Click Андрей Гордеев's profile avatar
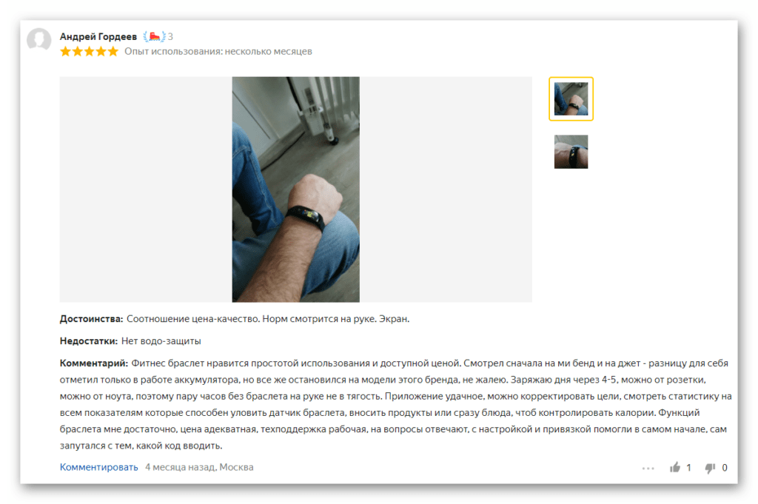Screen dimensions: 758x504 pos(39,40)
